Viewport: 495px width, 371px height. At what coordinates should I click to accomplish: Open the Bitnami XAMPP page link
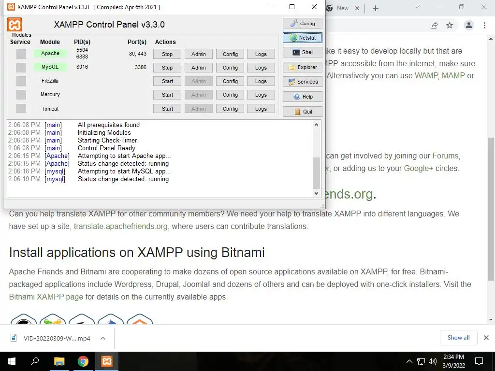(x=46, y=297)
